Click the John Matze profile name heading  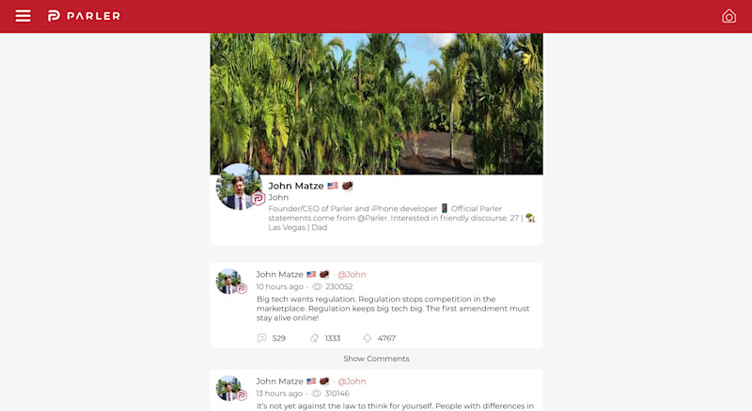pos(296,186)
